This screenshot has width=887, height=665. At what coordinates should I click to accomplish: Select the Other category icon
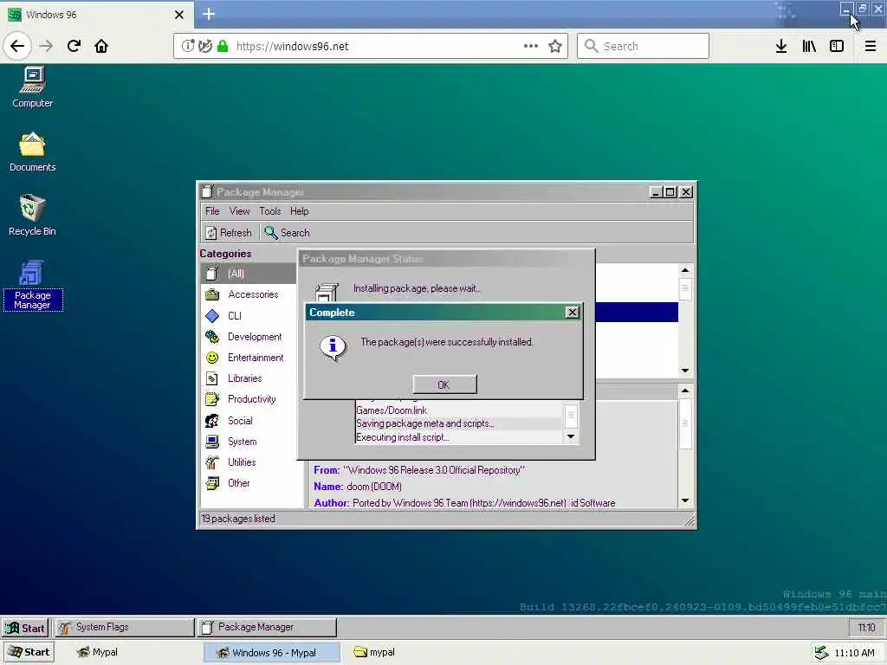(x=212, y=483)
